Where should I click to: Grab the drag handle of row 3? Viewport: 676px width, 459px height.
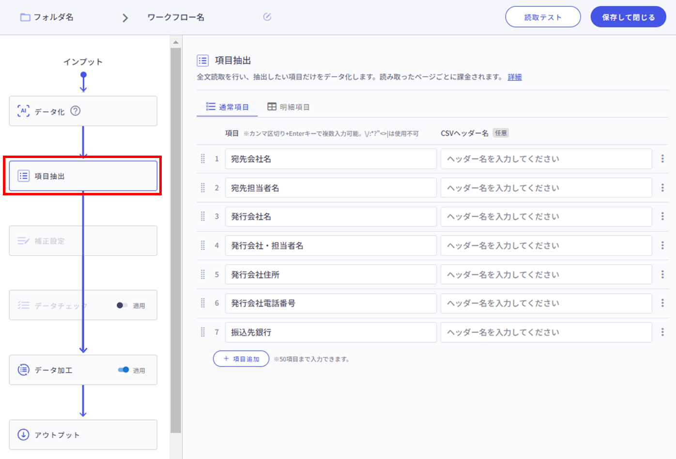coord(203,216)
